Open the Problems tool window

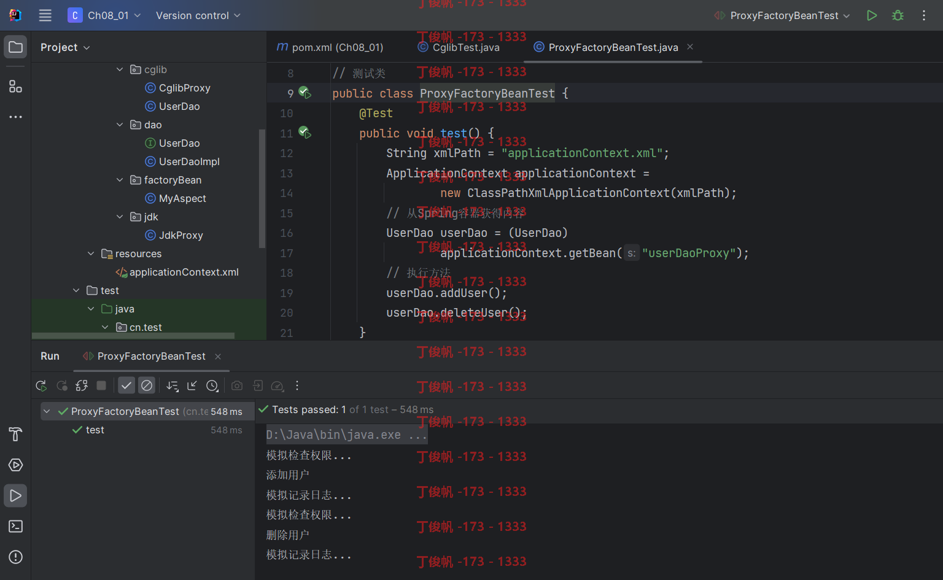click(15, 557)
